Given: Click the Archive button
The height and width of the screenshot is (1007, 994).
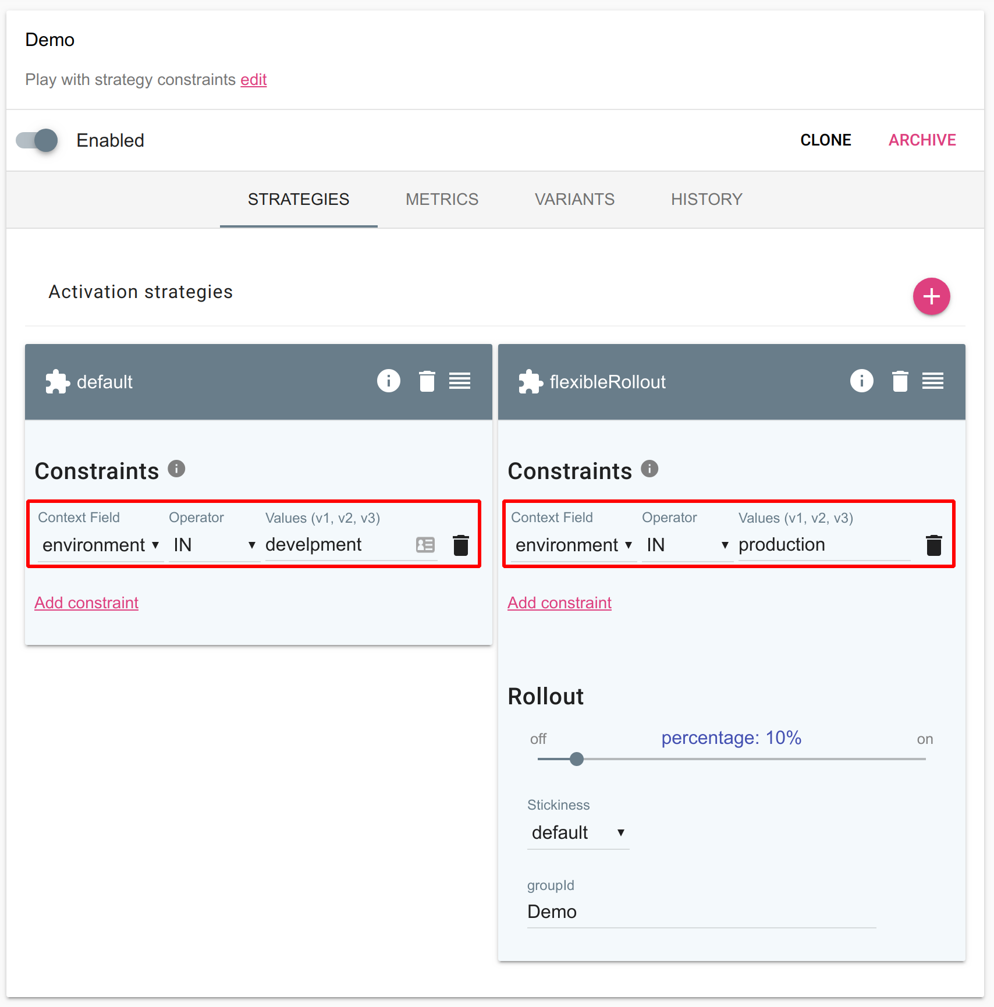Looking at the screenshot, I should click(x=922, y=140).
